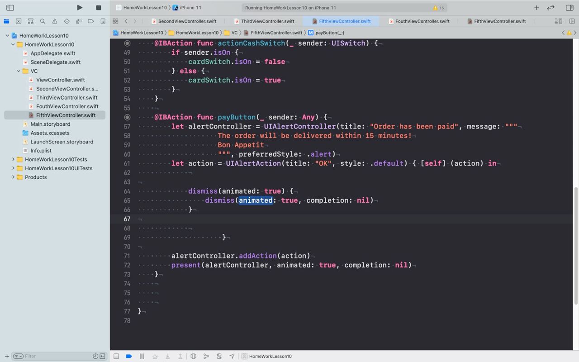Open the Symbol navigator
The image size is (579, 362).
tap(31, 21)
